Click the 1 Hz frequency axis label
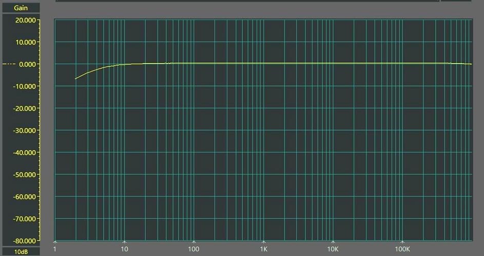Viewport: 484px width, 256px height. tap(55, 249)
